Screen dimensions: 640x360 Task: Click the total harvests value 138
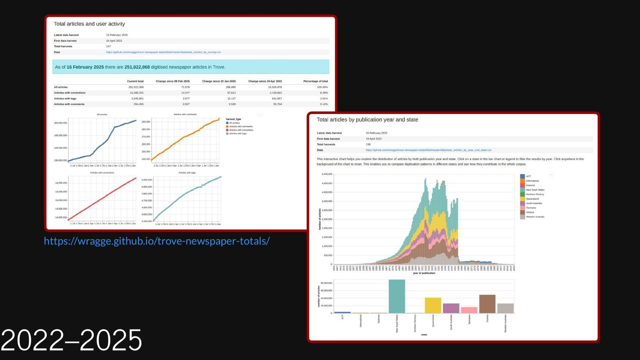pos(368,144)
